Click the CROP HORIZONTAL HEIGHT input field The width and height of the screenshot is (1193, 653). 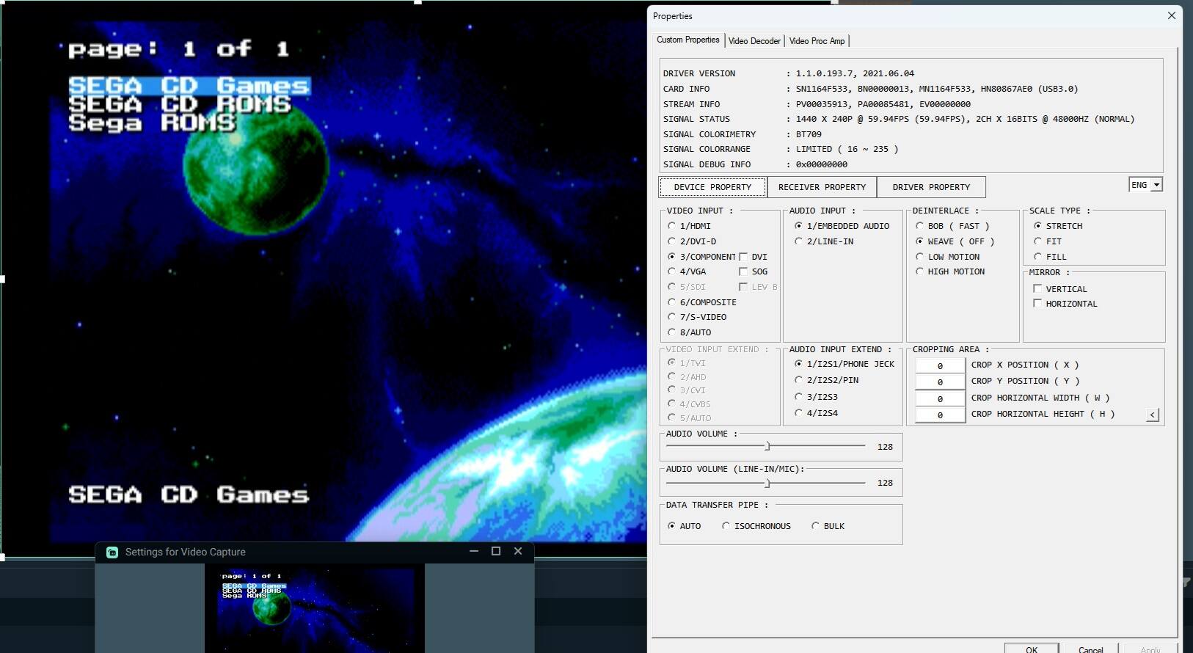[940, 415]
